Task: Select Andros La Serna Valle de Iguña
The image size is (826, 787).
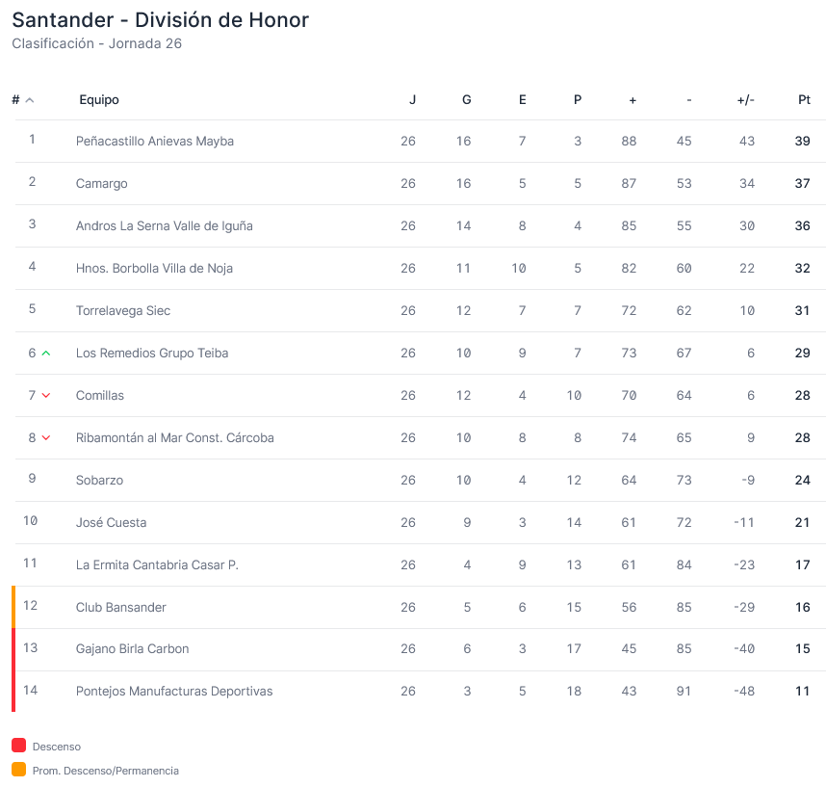Action: 165,226
